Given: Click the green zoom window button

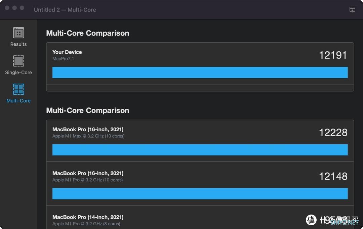Looking at the screenshot, I should pyautogui.click(x=22, y=8).
